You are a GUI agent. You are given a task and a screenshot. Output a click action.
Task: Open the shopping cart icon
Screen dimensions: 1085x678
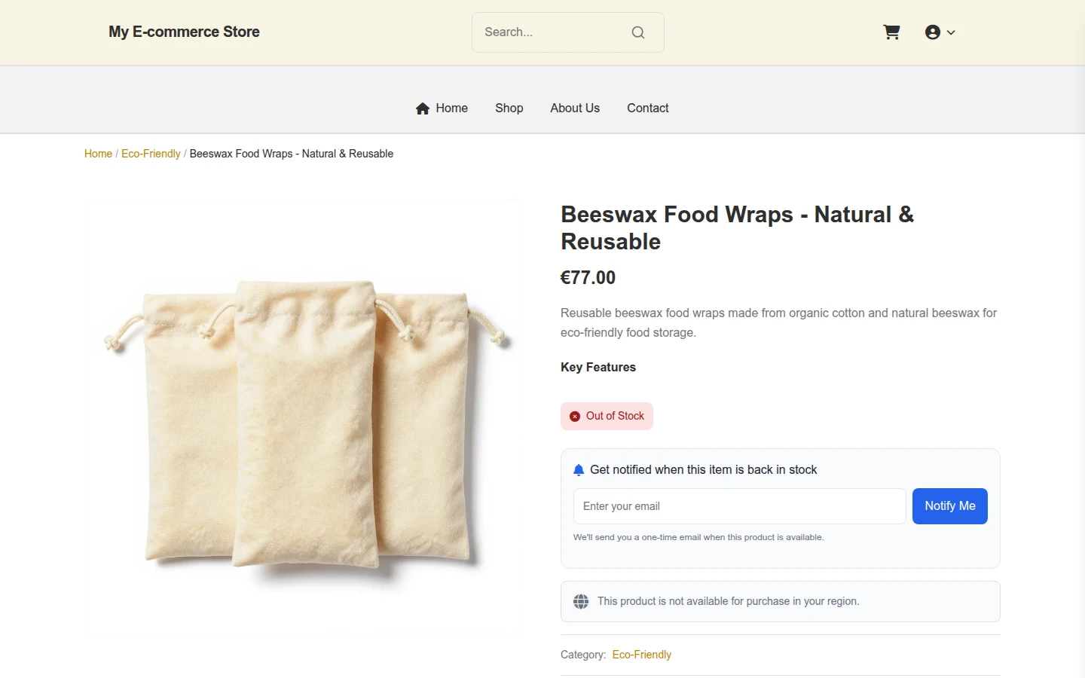pyautogui.click(x=891, y=32)
